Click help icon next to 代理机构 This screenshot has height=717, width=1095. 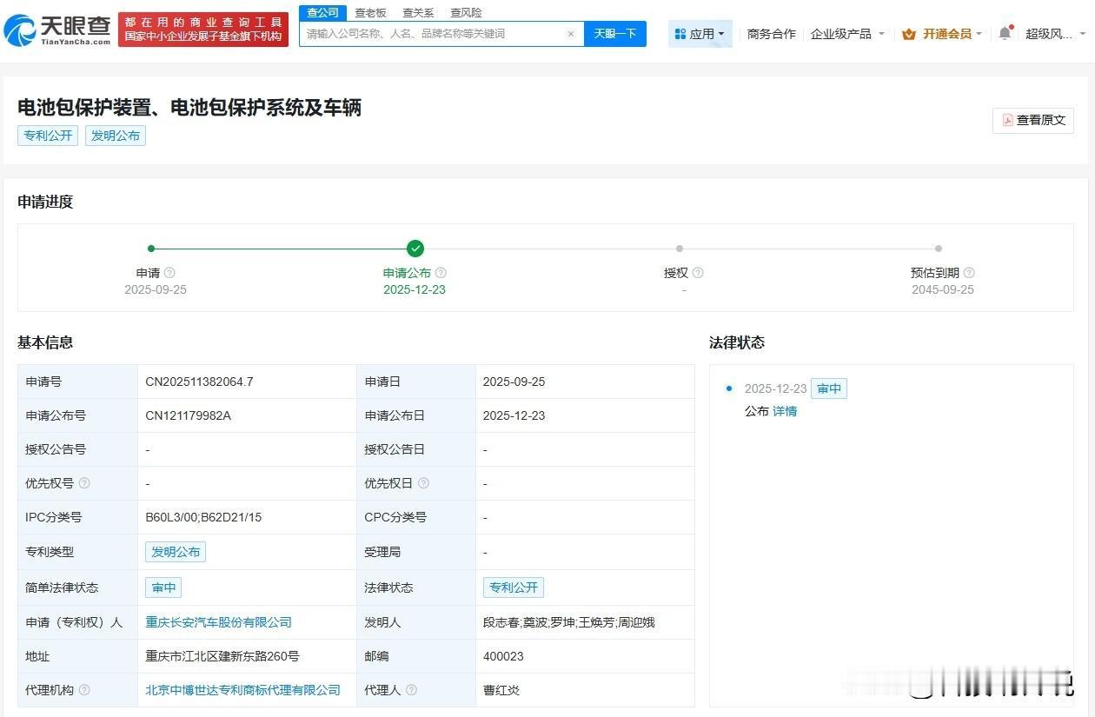point(84,690)
